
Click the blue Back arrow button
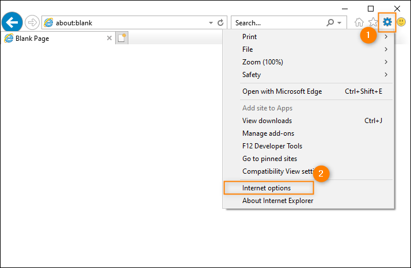click(x=12, y=22)
